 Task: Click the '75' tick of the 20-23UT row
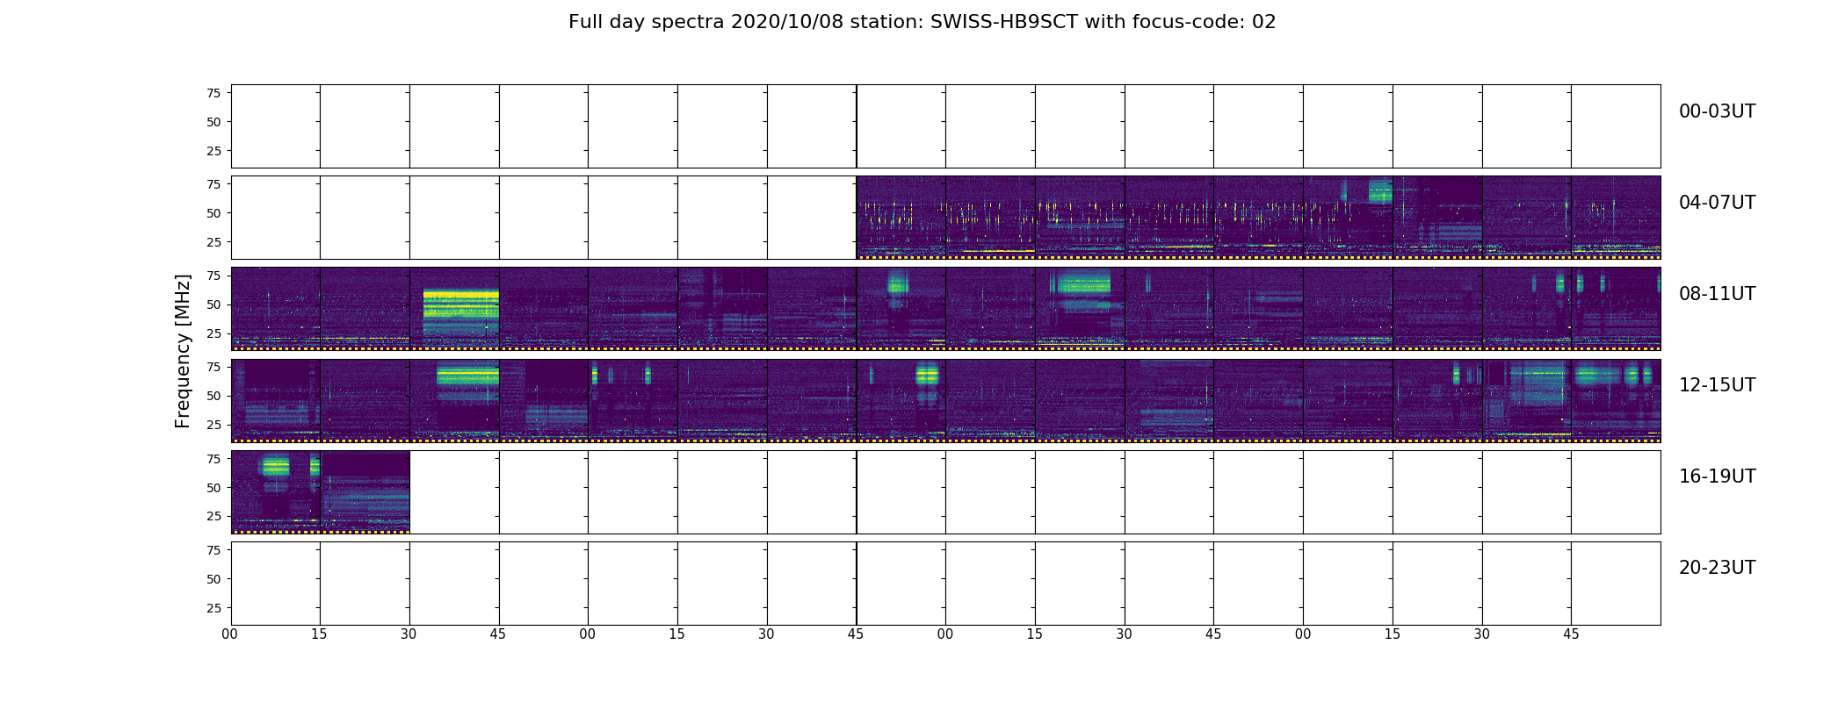(213, 549)
